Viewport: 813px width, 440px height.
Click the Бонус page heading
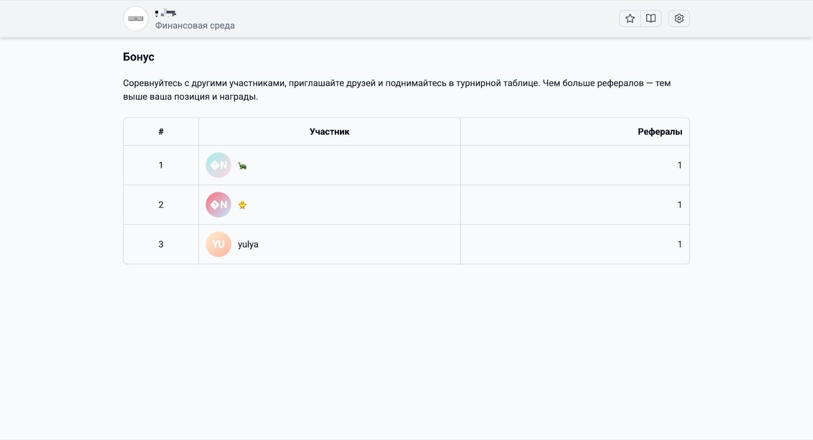139,57
